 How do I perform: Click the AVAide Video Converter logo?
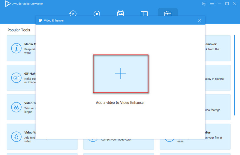pos(4,4)
